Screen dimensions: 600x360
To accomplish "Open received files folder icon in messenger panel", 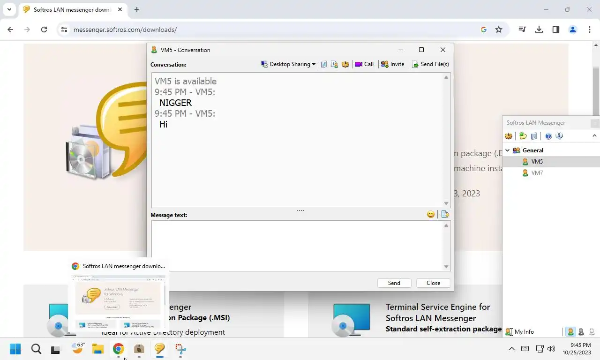I will pos(523,136).
